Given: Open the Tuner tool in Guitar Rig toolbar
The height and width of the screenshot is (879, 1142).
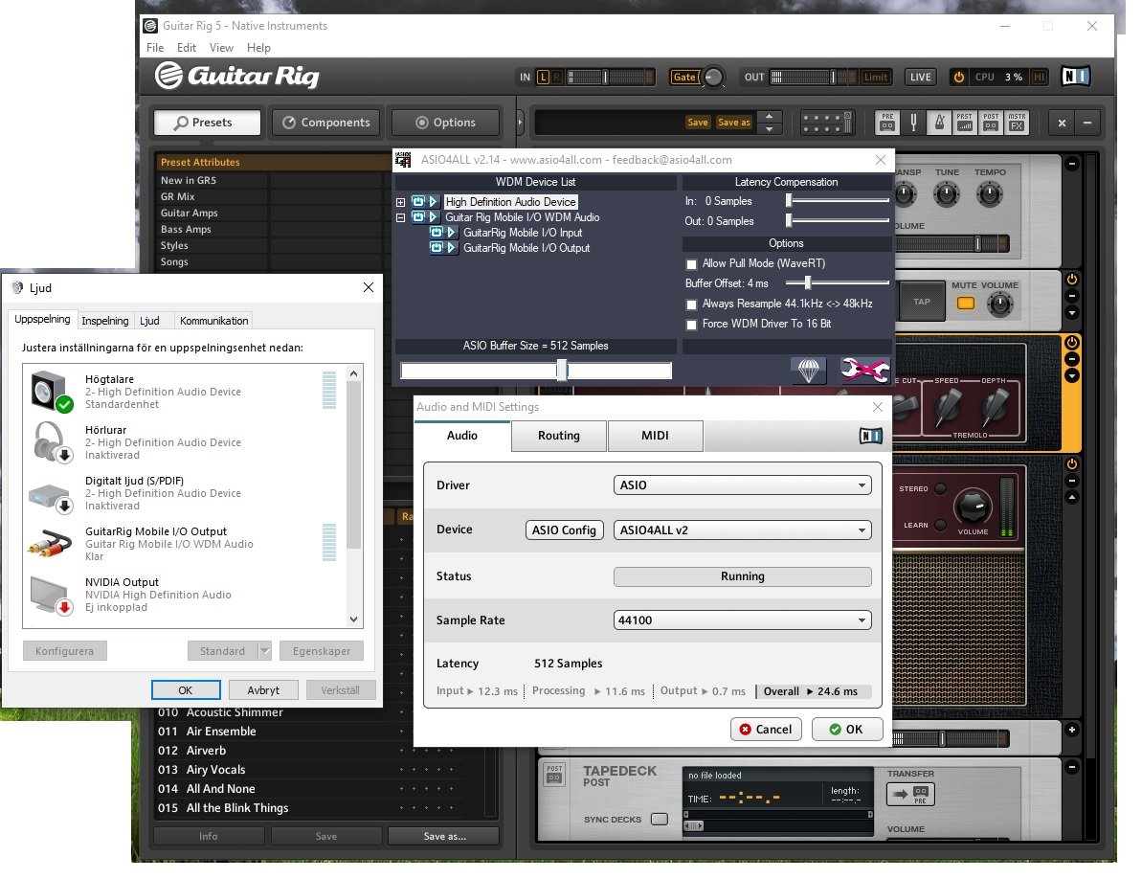Looking at the screenshot, I should pos(913,122).
